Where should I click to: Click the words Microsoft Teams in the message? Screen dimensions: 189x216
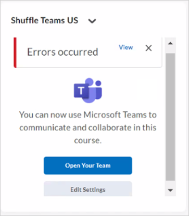point(115,115)
